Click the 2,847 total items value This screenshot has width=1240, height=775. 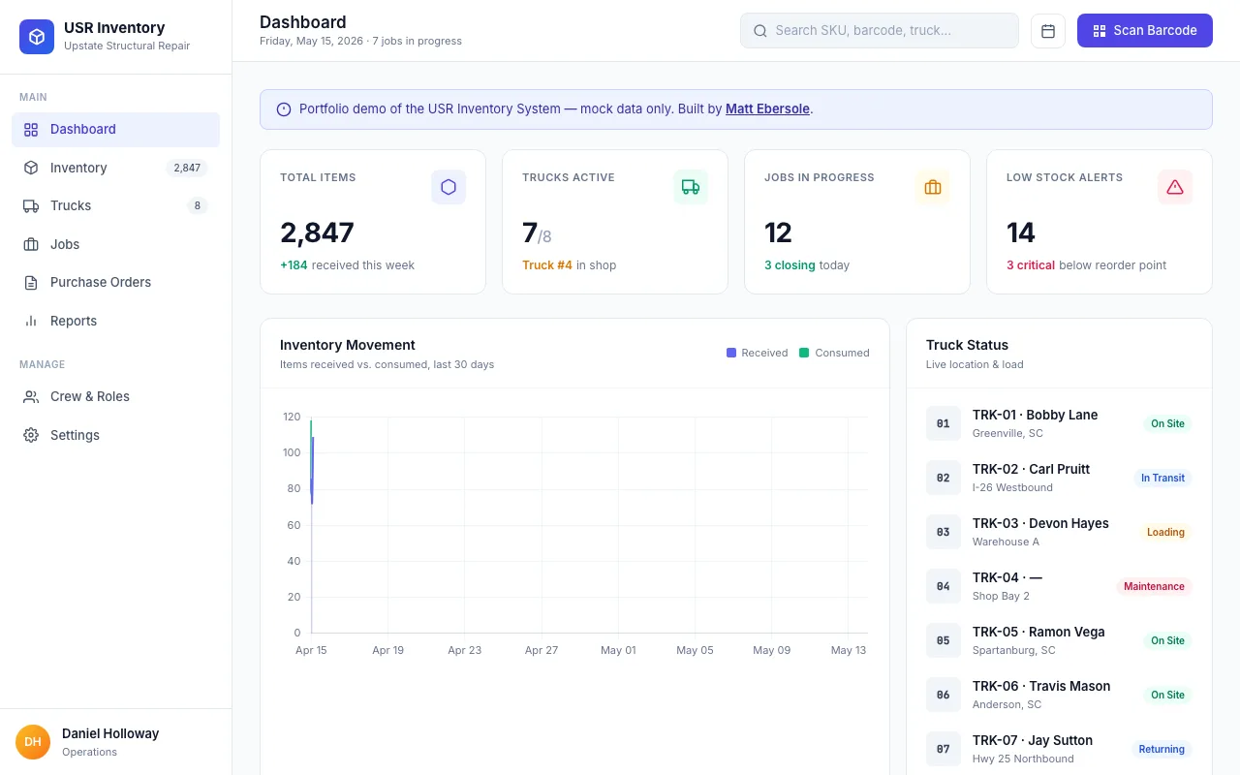point(317,232)
